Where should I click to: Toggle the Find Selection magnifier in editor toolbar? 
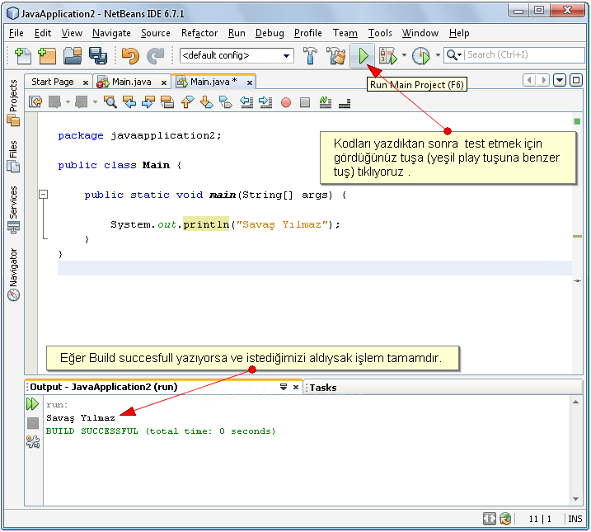[x=110, y=102]
